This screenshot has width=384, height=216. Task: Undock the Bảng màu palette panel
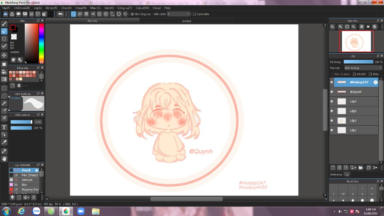(x=38, y=67)
